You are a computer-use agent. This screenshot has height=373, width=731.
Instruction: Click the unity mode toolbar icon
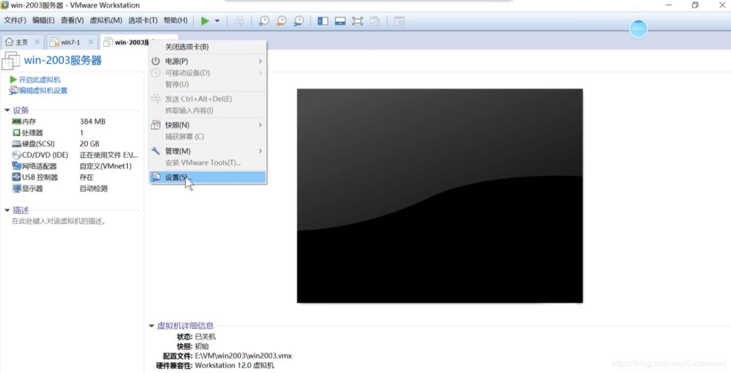(x=375, y=21)
